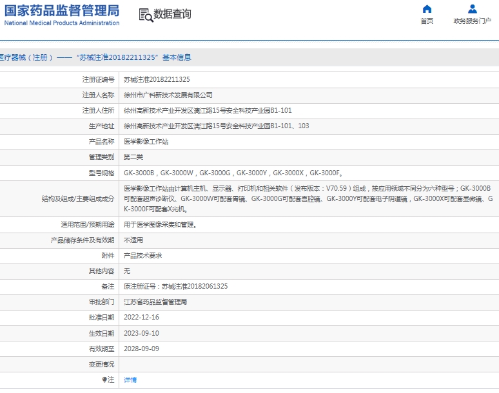
Task: Click the 产品技术要求 attachment value
Action: tap(143, 256)
